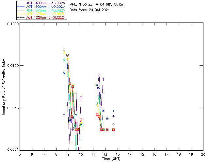Pick the yellow "AOT 870nm : <0.003>" legend entry
Screen dimensions: 209x167
tap(41, 14)
